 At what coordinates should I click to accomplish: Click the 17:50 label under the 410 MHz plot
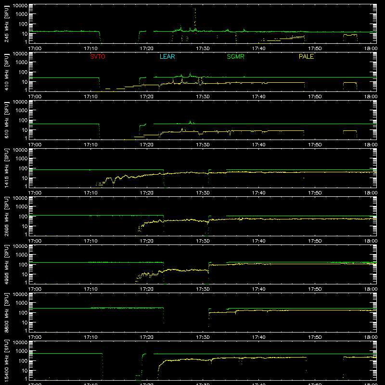pos(315,97)
